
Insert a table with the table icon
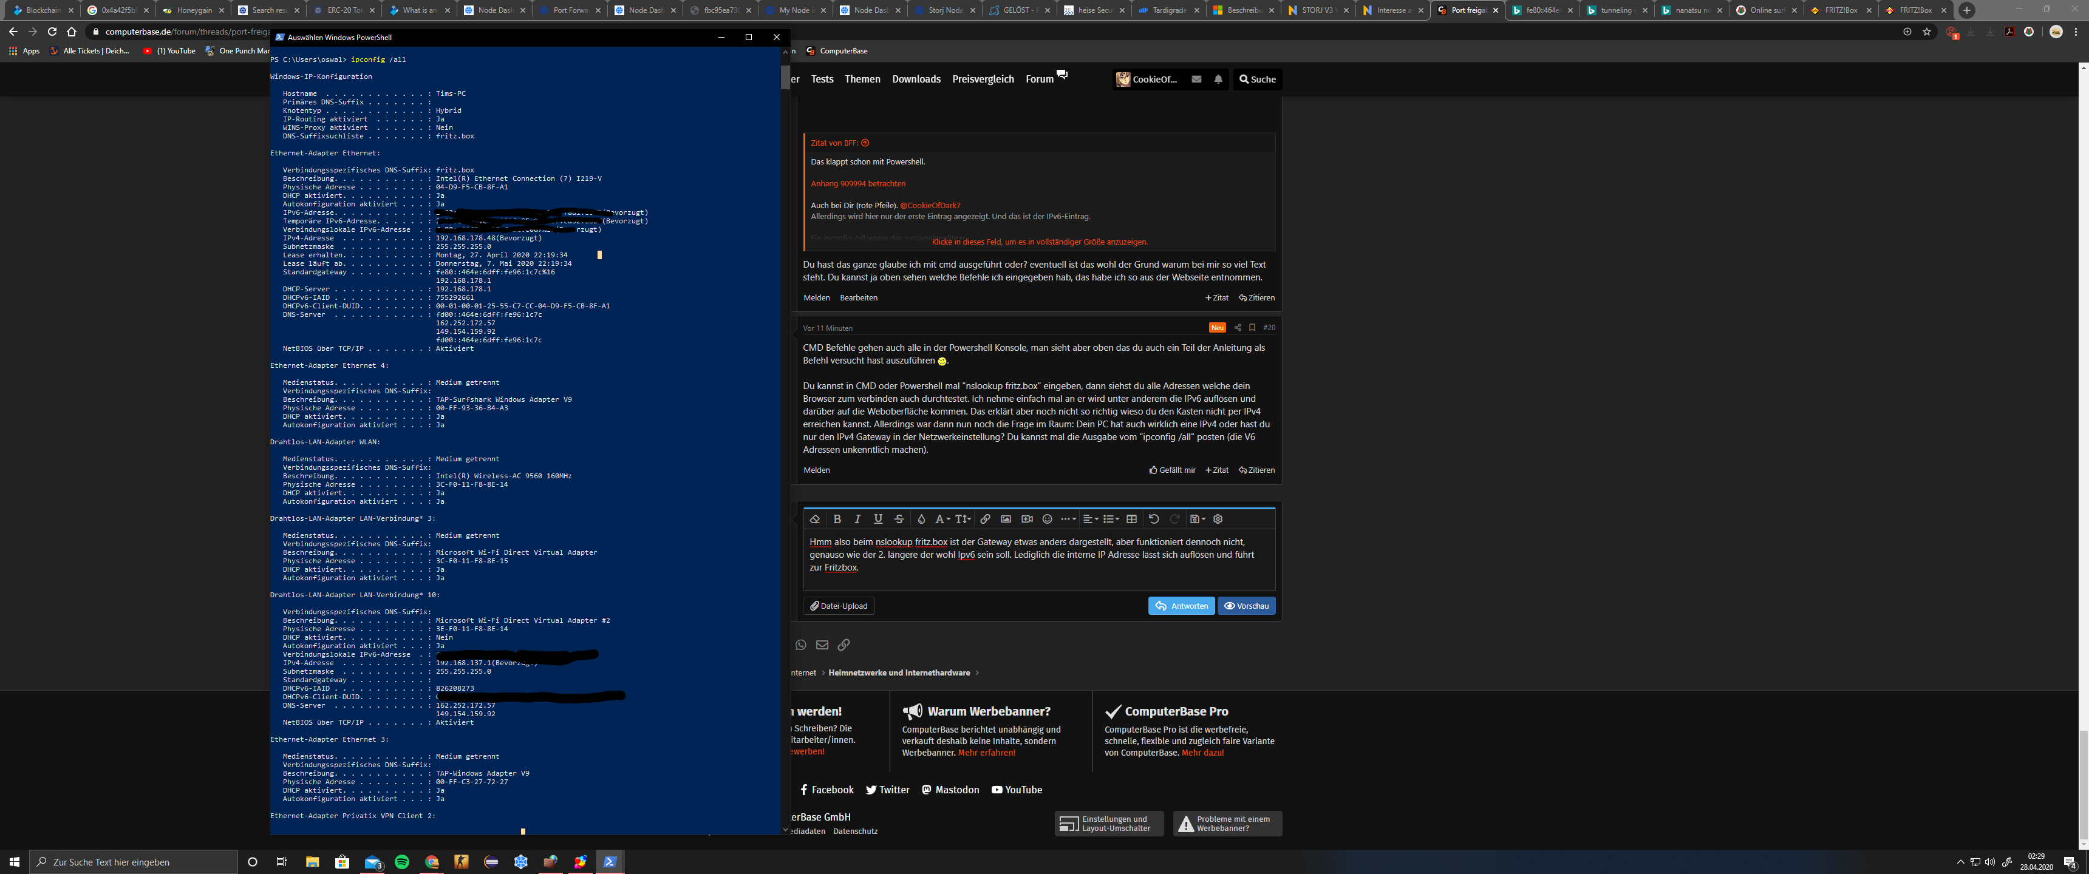tap(1131, 519)
